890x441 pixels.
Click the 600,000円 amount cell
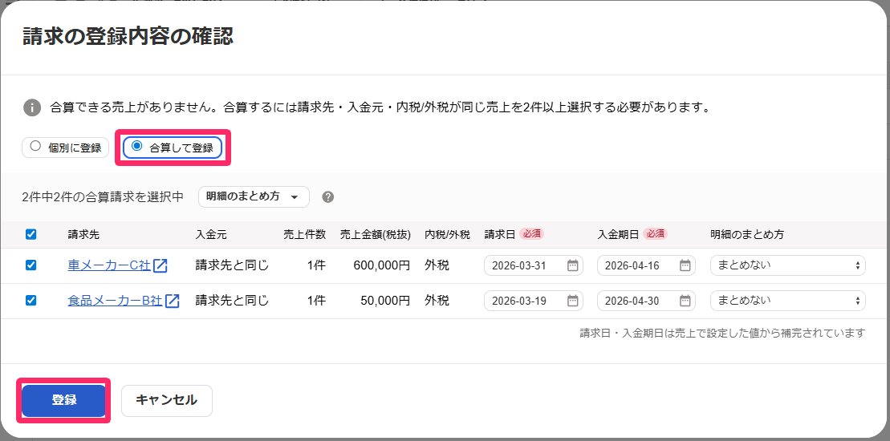click(x=381, y=265)
